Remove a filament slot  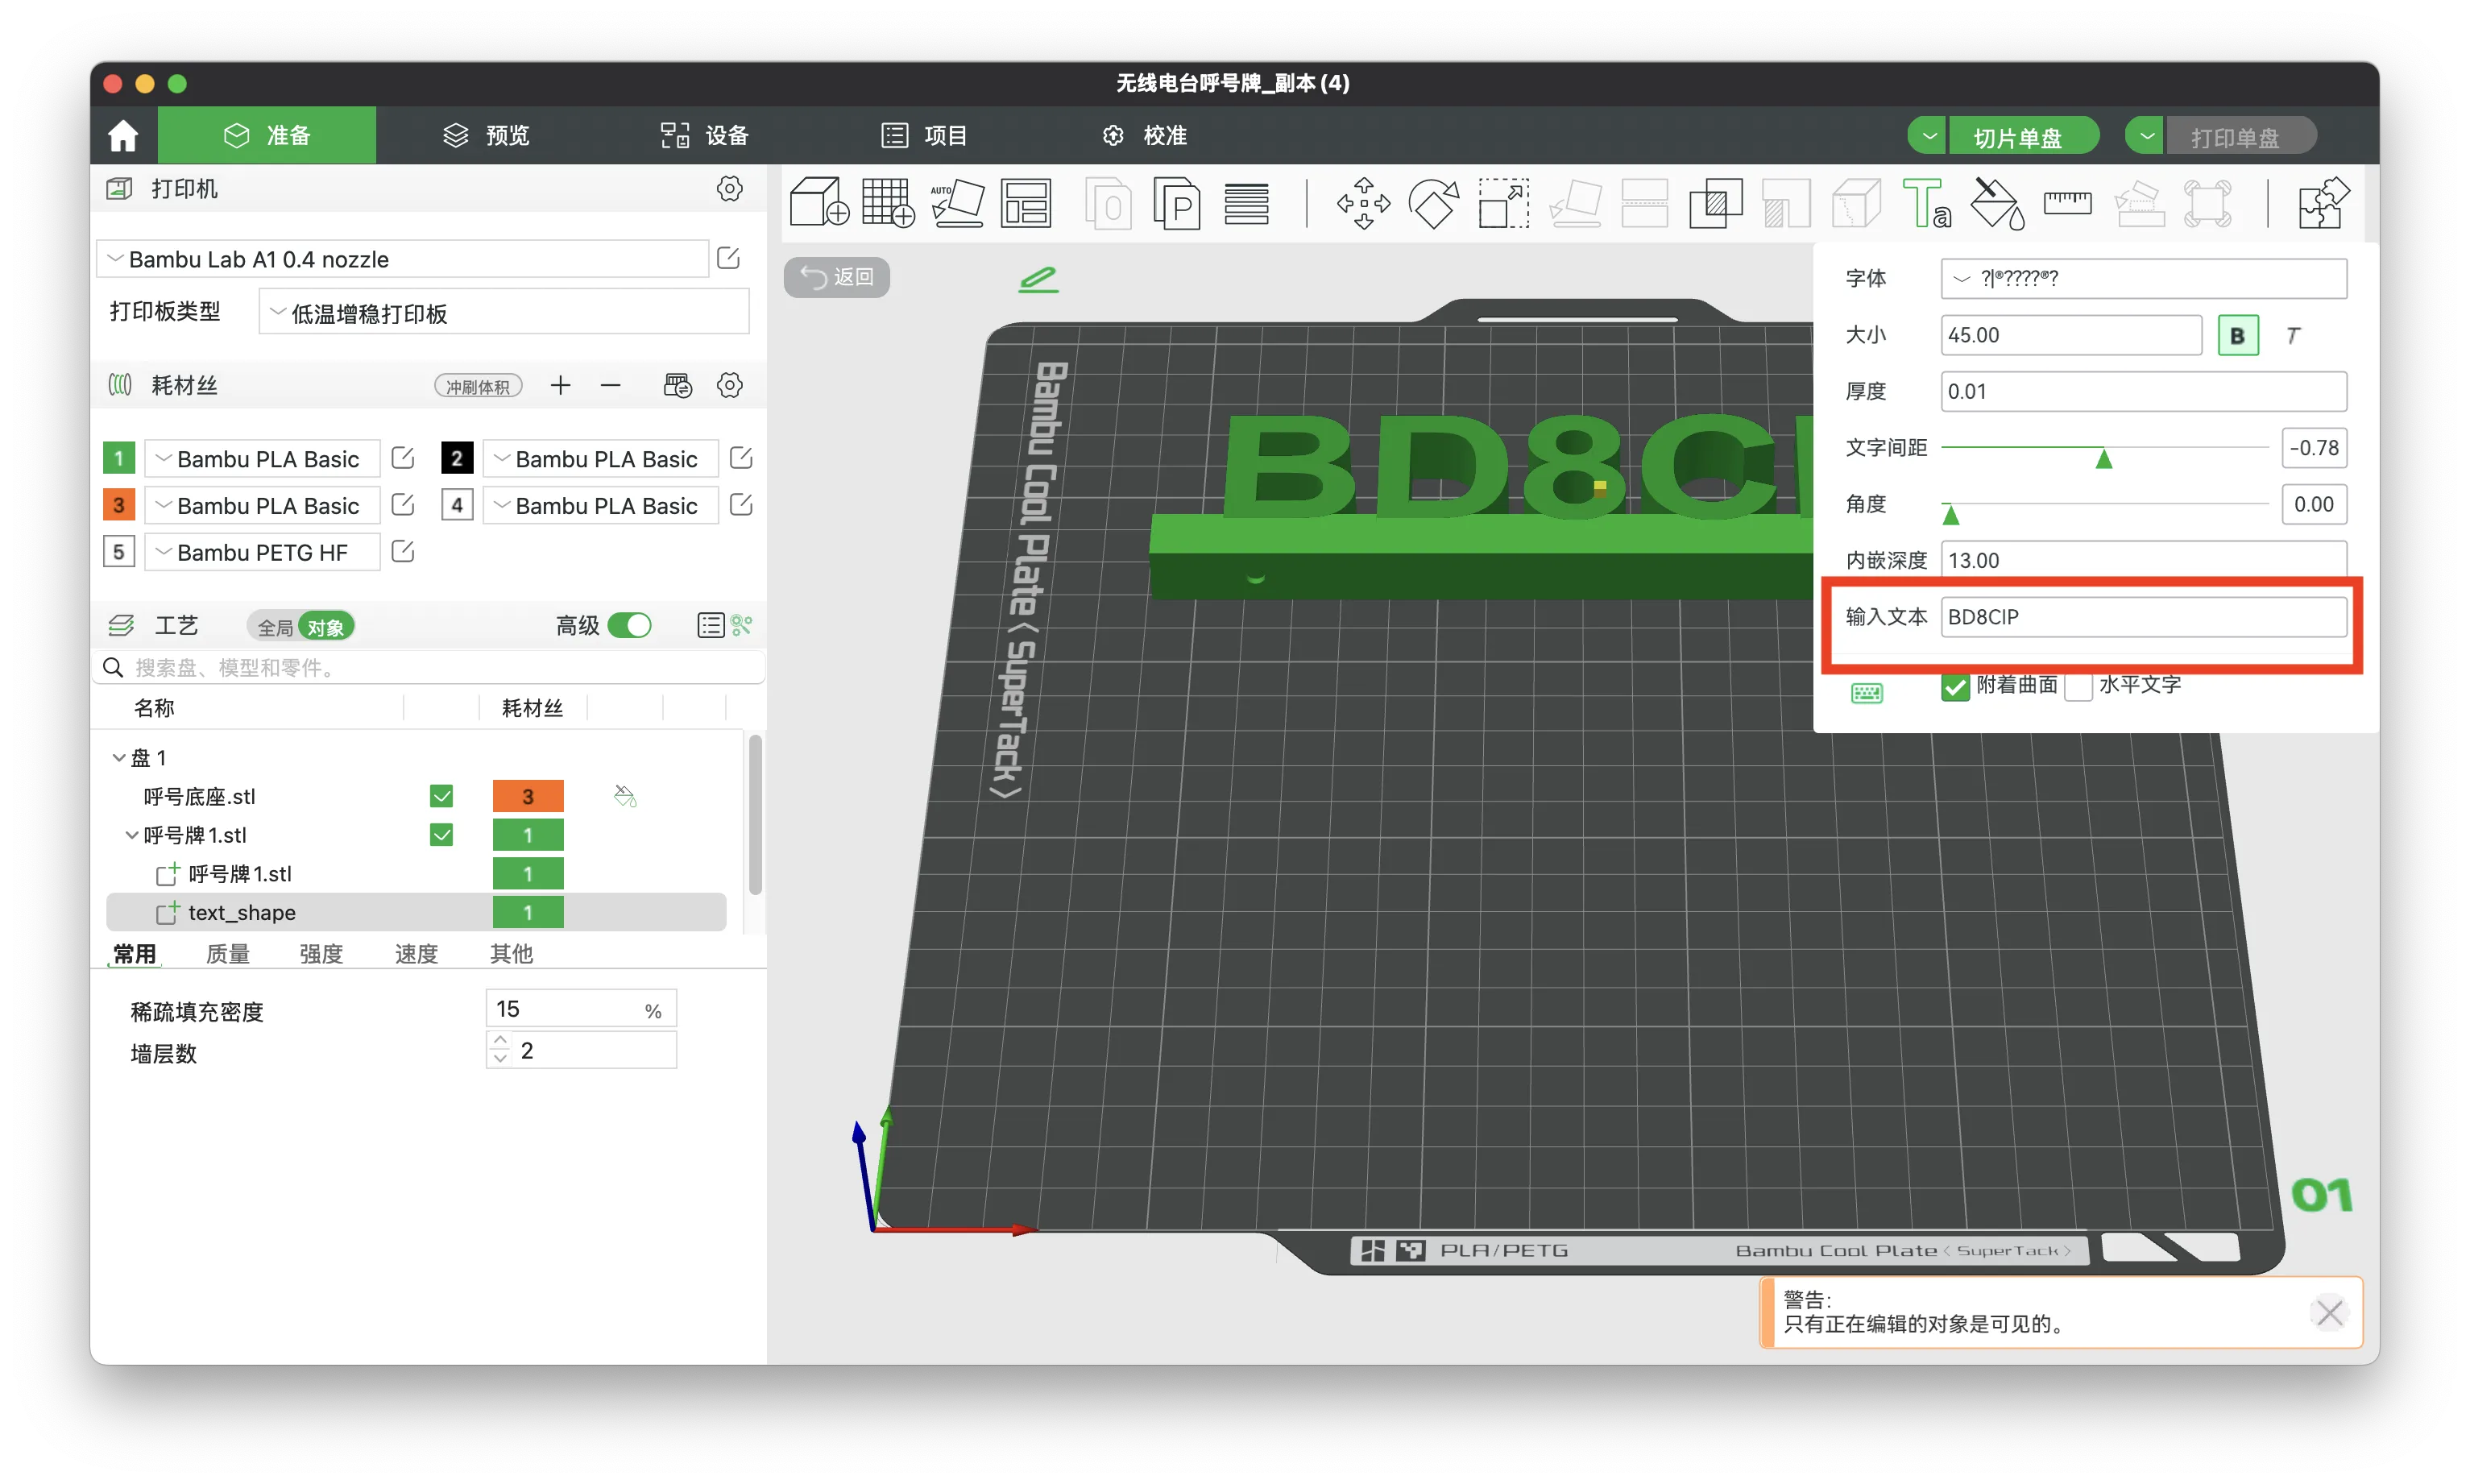point(611,385)
